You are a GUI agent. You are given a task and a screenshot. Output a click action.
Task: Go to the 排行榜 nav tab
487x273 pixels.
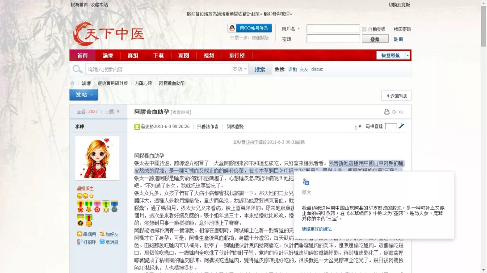[x=237, y=55]
